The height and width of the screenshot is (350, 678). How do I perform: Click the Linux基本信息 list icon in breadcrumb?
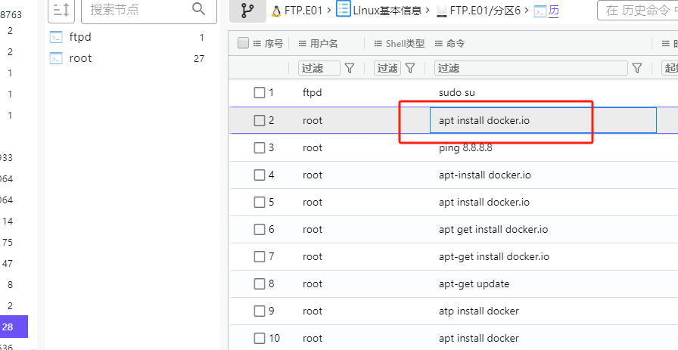pos(344,10)
